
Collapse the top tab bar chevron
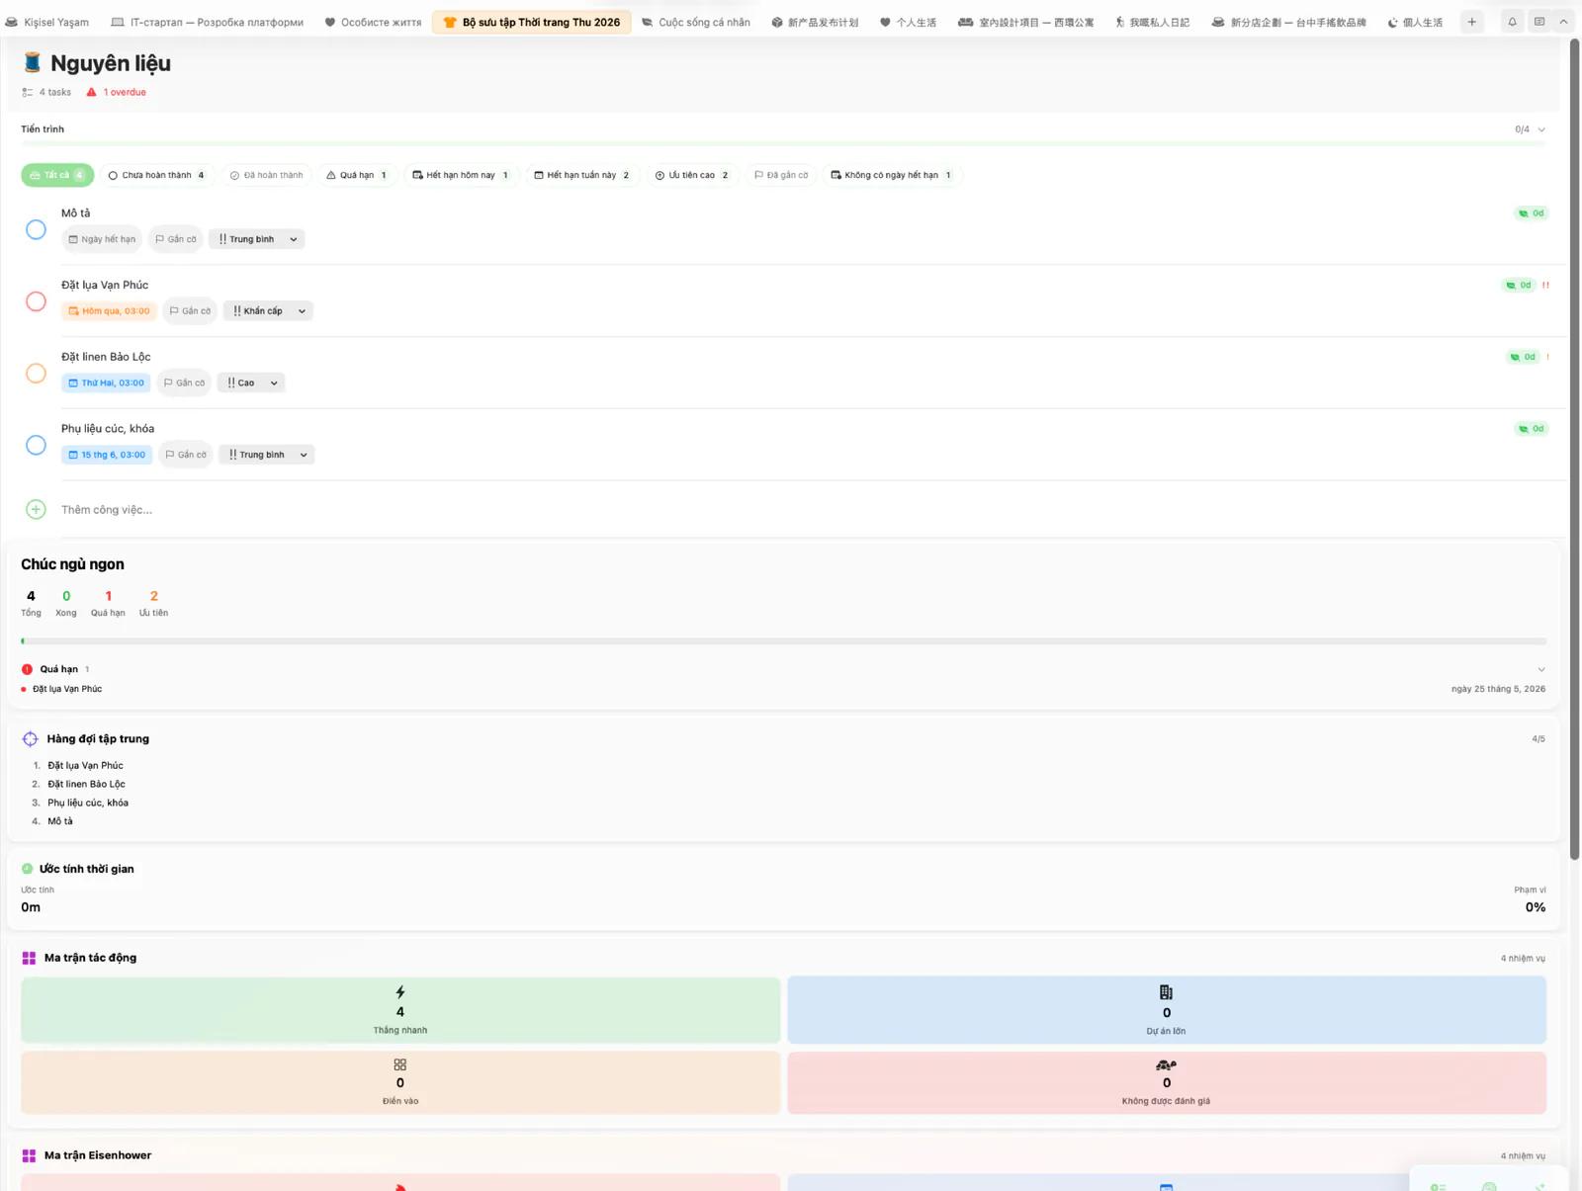1563,22
